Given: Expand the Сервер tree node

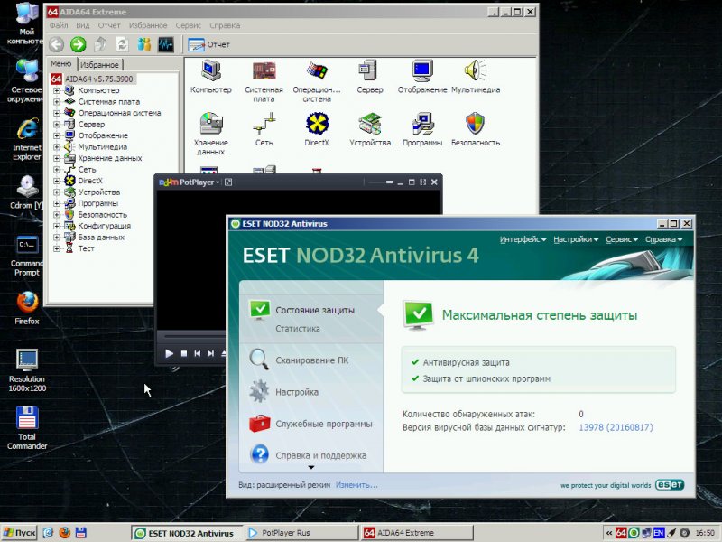Looking at the screenshot, I should pyautogui.click(x=57, y=125).
